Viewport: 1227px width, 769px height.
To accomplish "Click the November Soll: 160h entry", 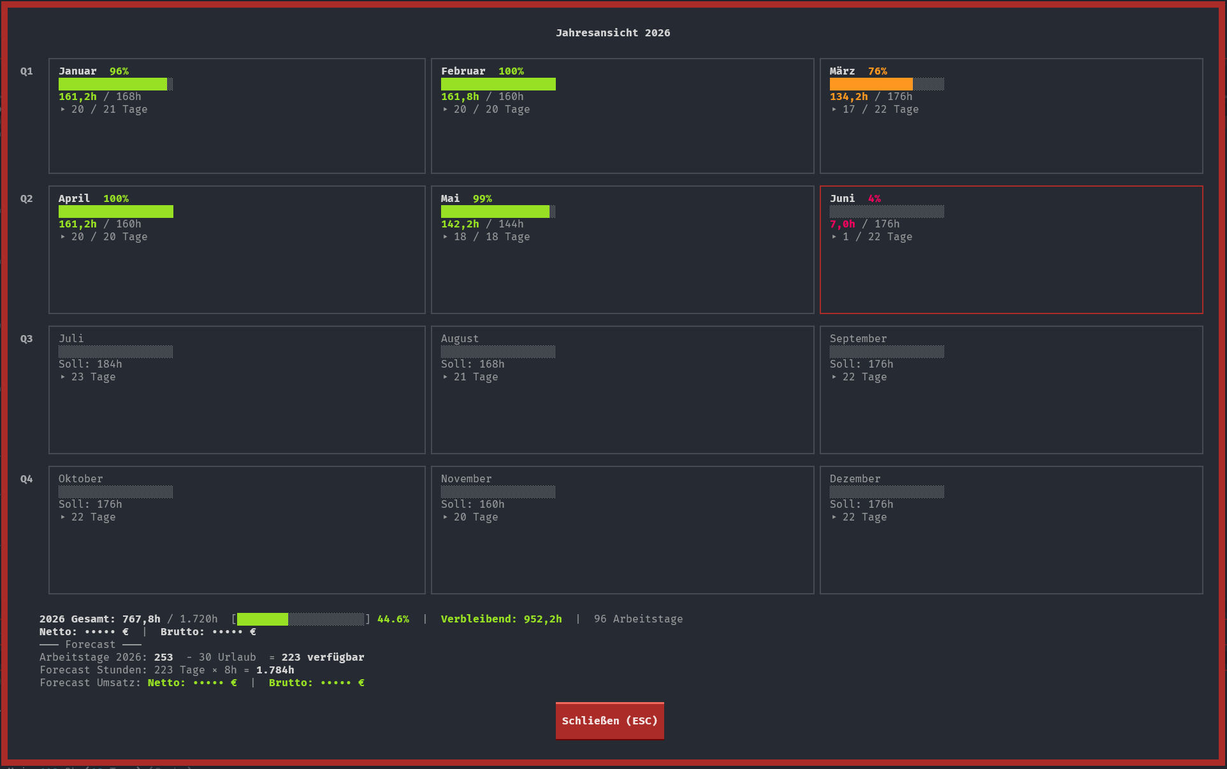I will (x=473, y=505).
